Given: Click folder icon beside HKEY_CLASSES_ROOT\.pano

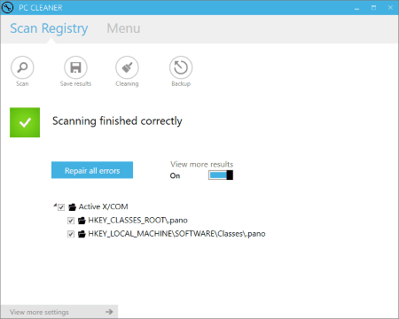Looking at the screenshot, I should [82, 221].
